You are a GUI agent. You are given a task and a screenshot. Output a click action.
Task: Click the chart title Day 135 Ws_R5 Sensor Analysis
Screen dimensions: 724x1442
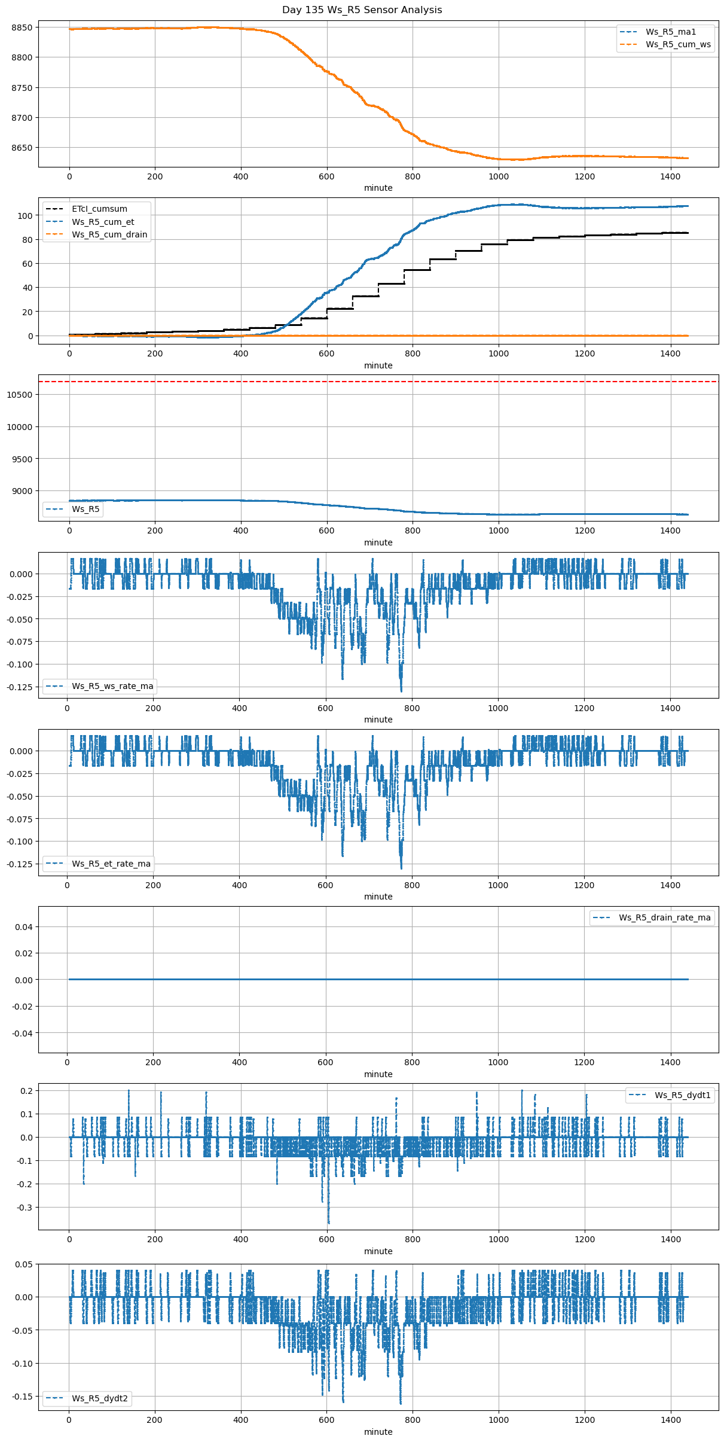[362, 10]
